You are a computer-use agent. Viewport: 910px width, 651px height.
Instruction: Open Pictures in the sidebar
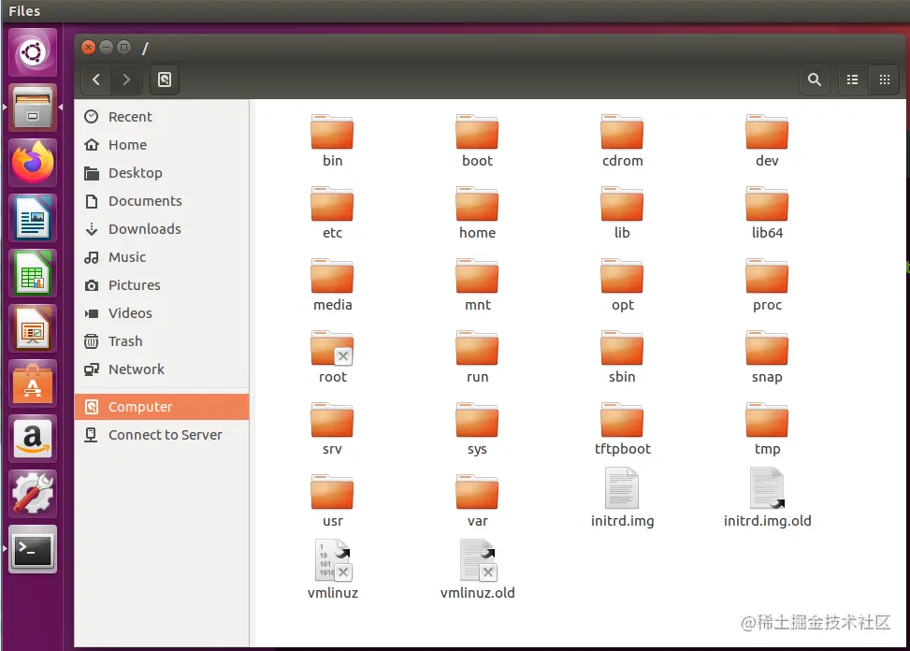coord(162,285)
